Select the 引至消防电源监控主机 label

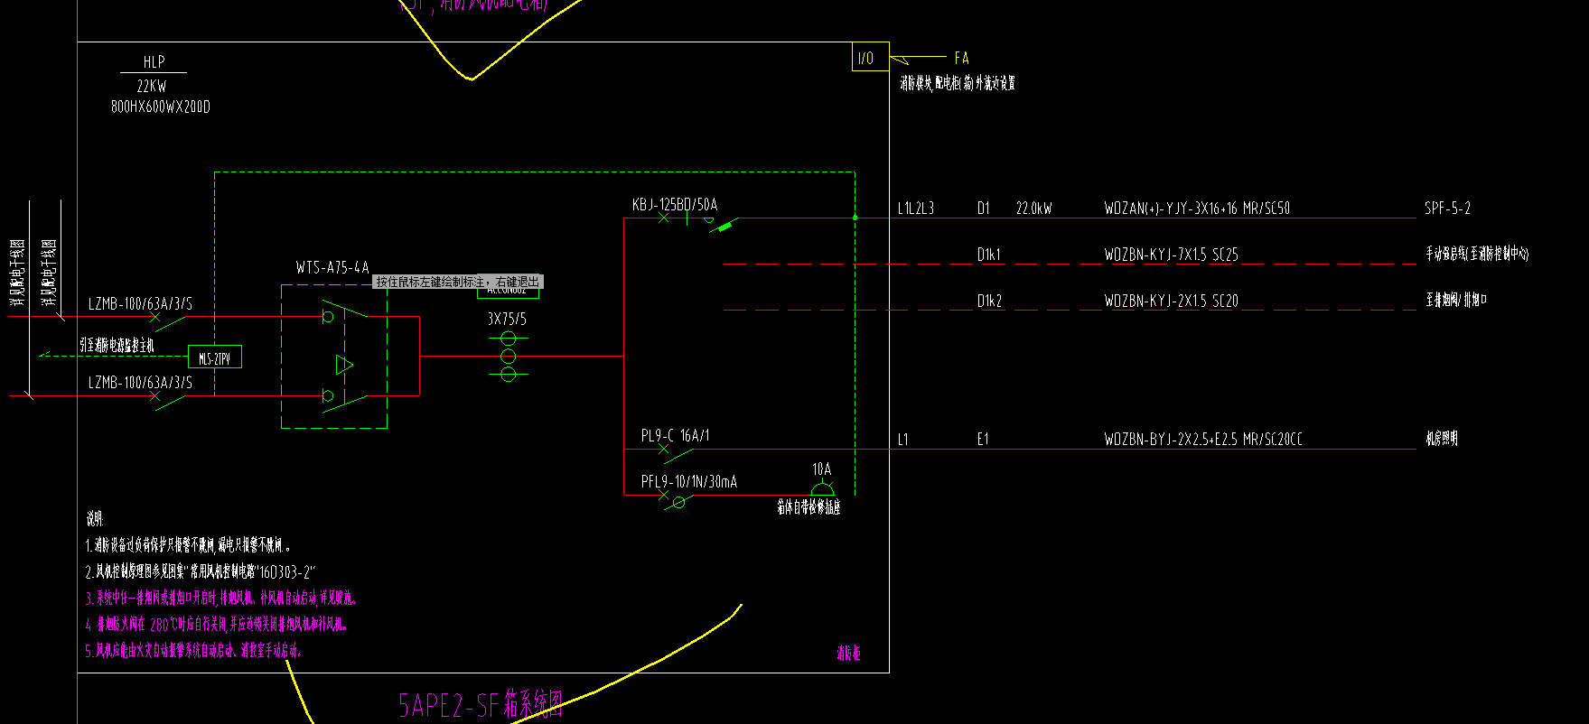click(116, 346)
